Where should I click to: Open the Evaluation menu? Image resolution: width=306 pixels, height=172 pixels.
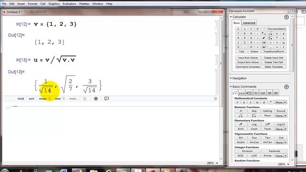click(69, 4)
